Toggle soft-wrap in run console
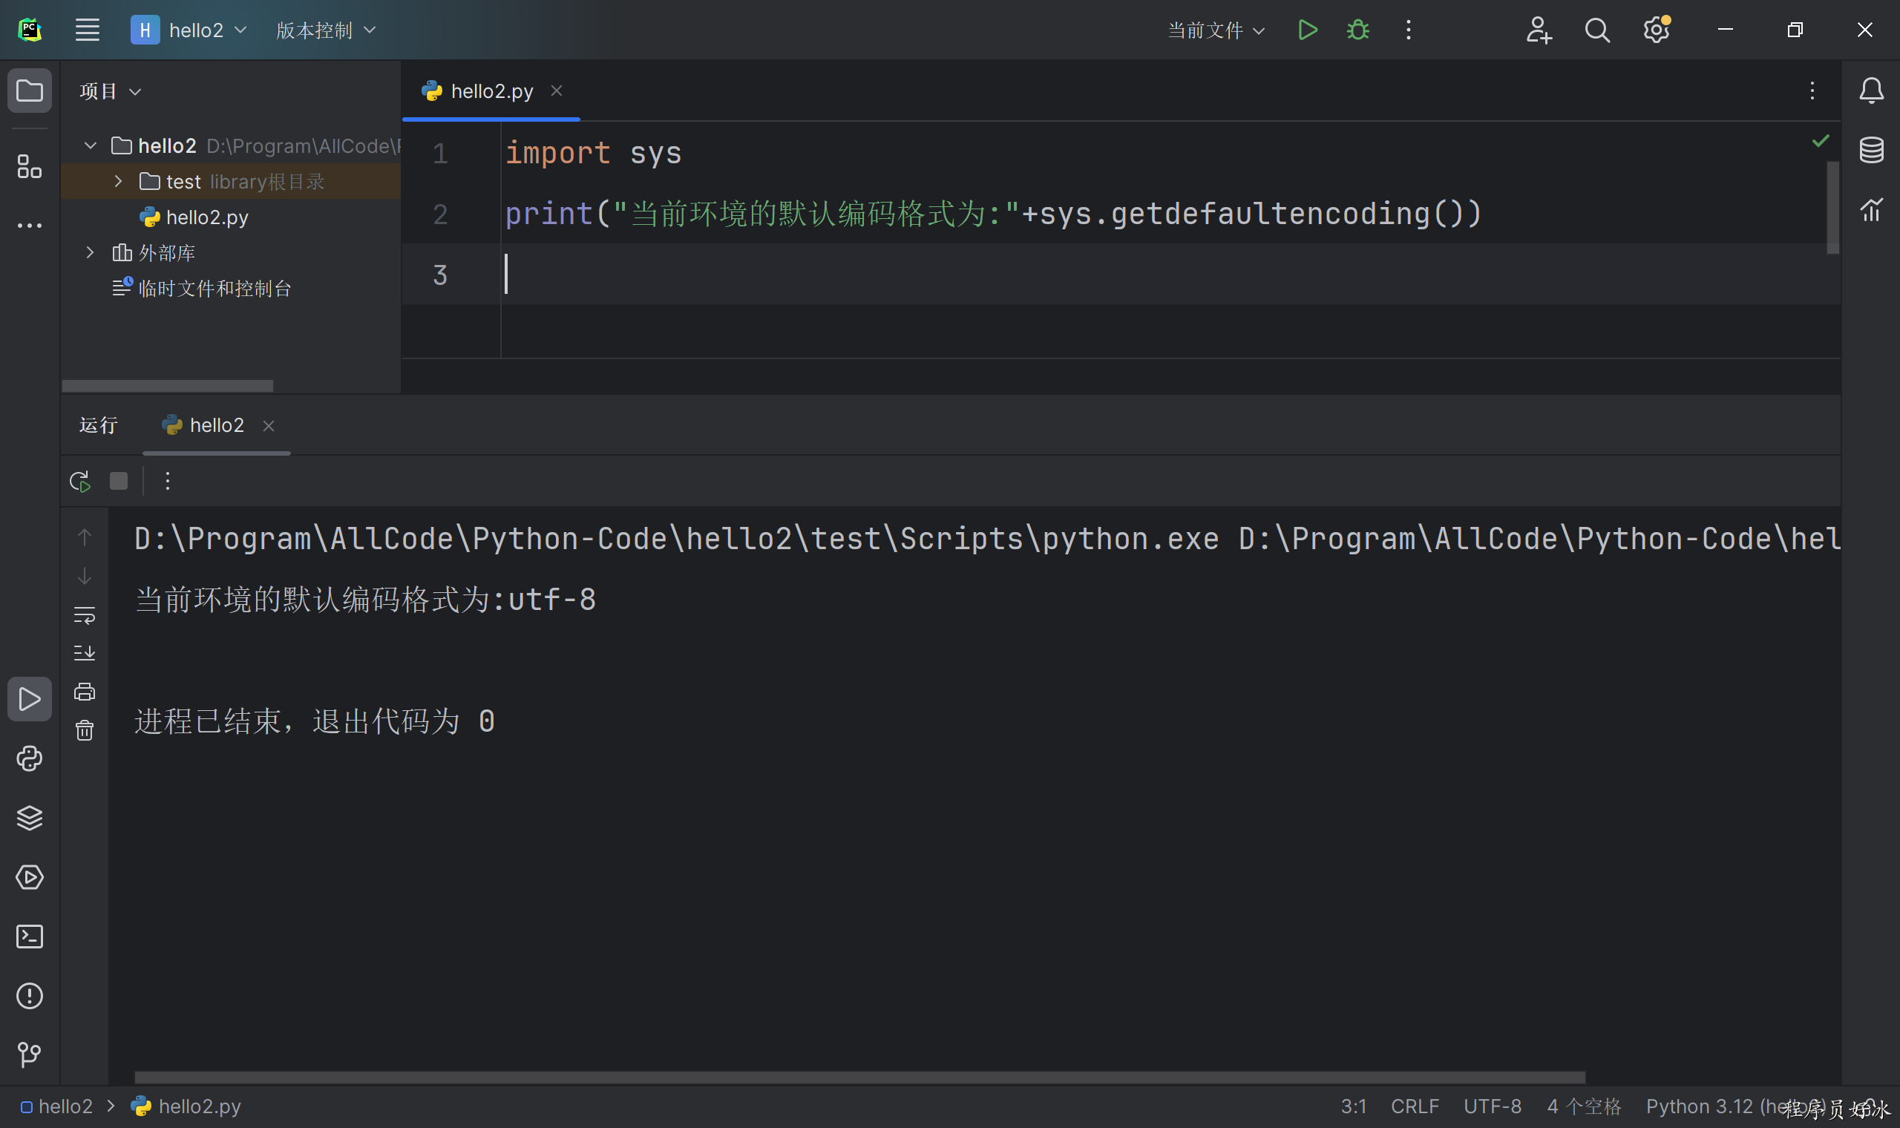Image resolution: width=1900 pixels, height=1128 pixels. point(85,615)
